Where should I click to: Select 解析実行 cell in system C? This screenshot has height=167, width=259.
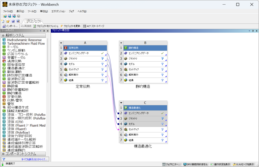(145, 135)
